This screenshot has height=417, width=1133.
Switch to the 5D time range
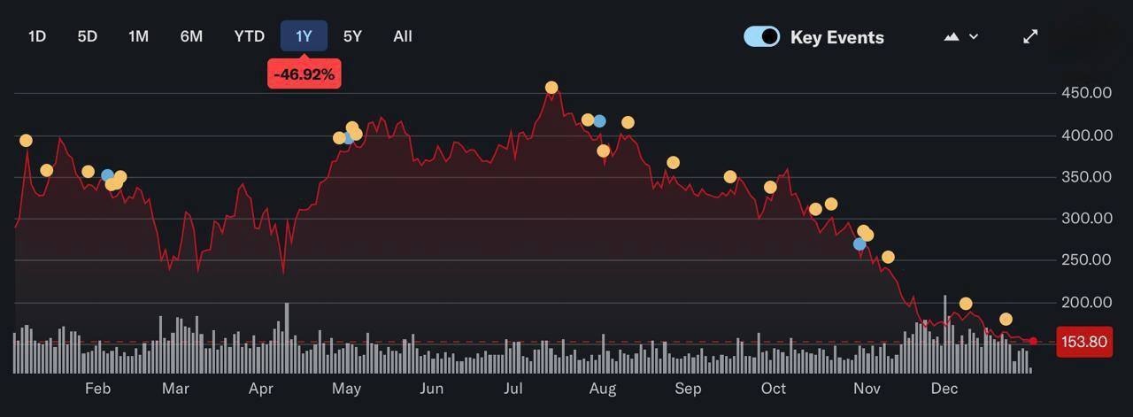pyautogui.click(x=87, y=36)
